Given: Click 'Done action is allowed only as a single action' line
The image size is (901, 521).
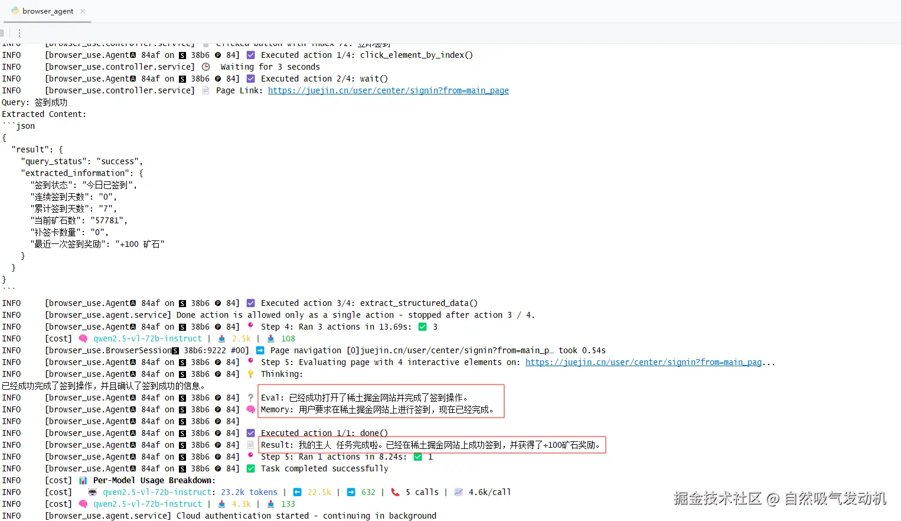Looking at the screenshot, I should point(355,315).
